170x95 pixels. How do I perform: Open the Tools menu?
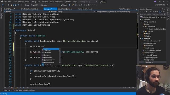click(x=52, y=2)
